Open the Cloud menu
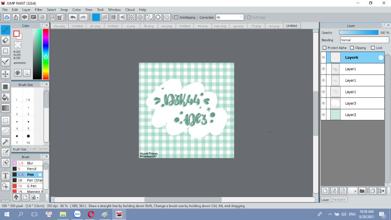 (130, 10)
